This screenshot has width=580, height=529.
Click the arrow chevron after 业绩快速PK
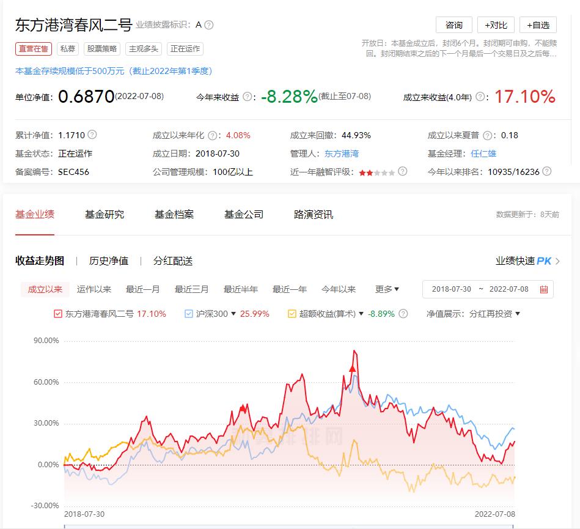point(557,261)
